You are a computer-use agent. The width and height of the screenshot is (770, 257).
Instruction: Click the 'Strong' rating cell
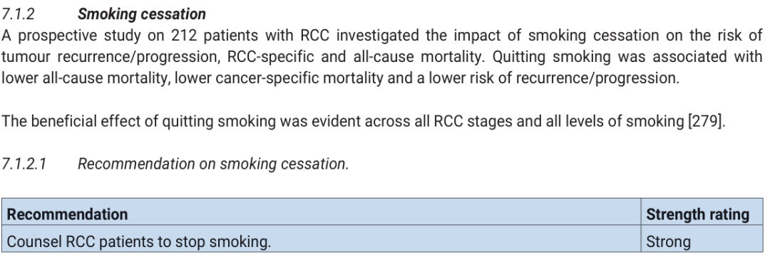pos(702,239)
